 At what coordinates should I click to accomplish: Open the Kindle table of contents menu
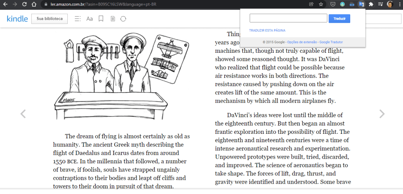tap(78, 18)
